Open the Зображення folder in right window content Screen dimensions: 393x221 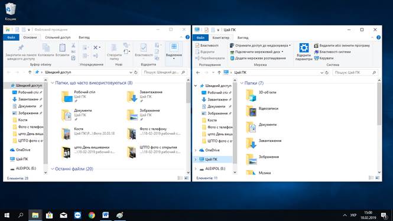click(262, 160)
